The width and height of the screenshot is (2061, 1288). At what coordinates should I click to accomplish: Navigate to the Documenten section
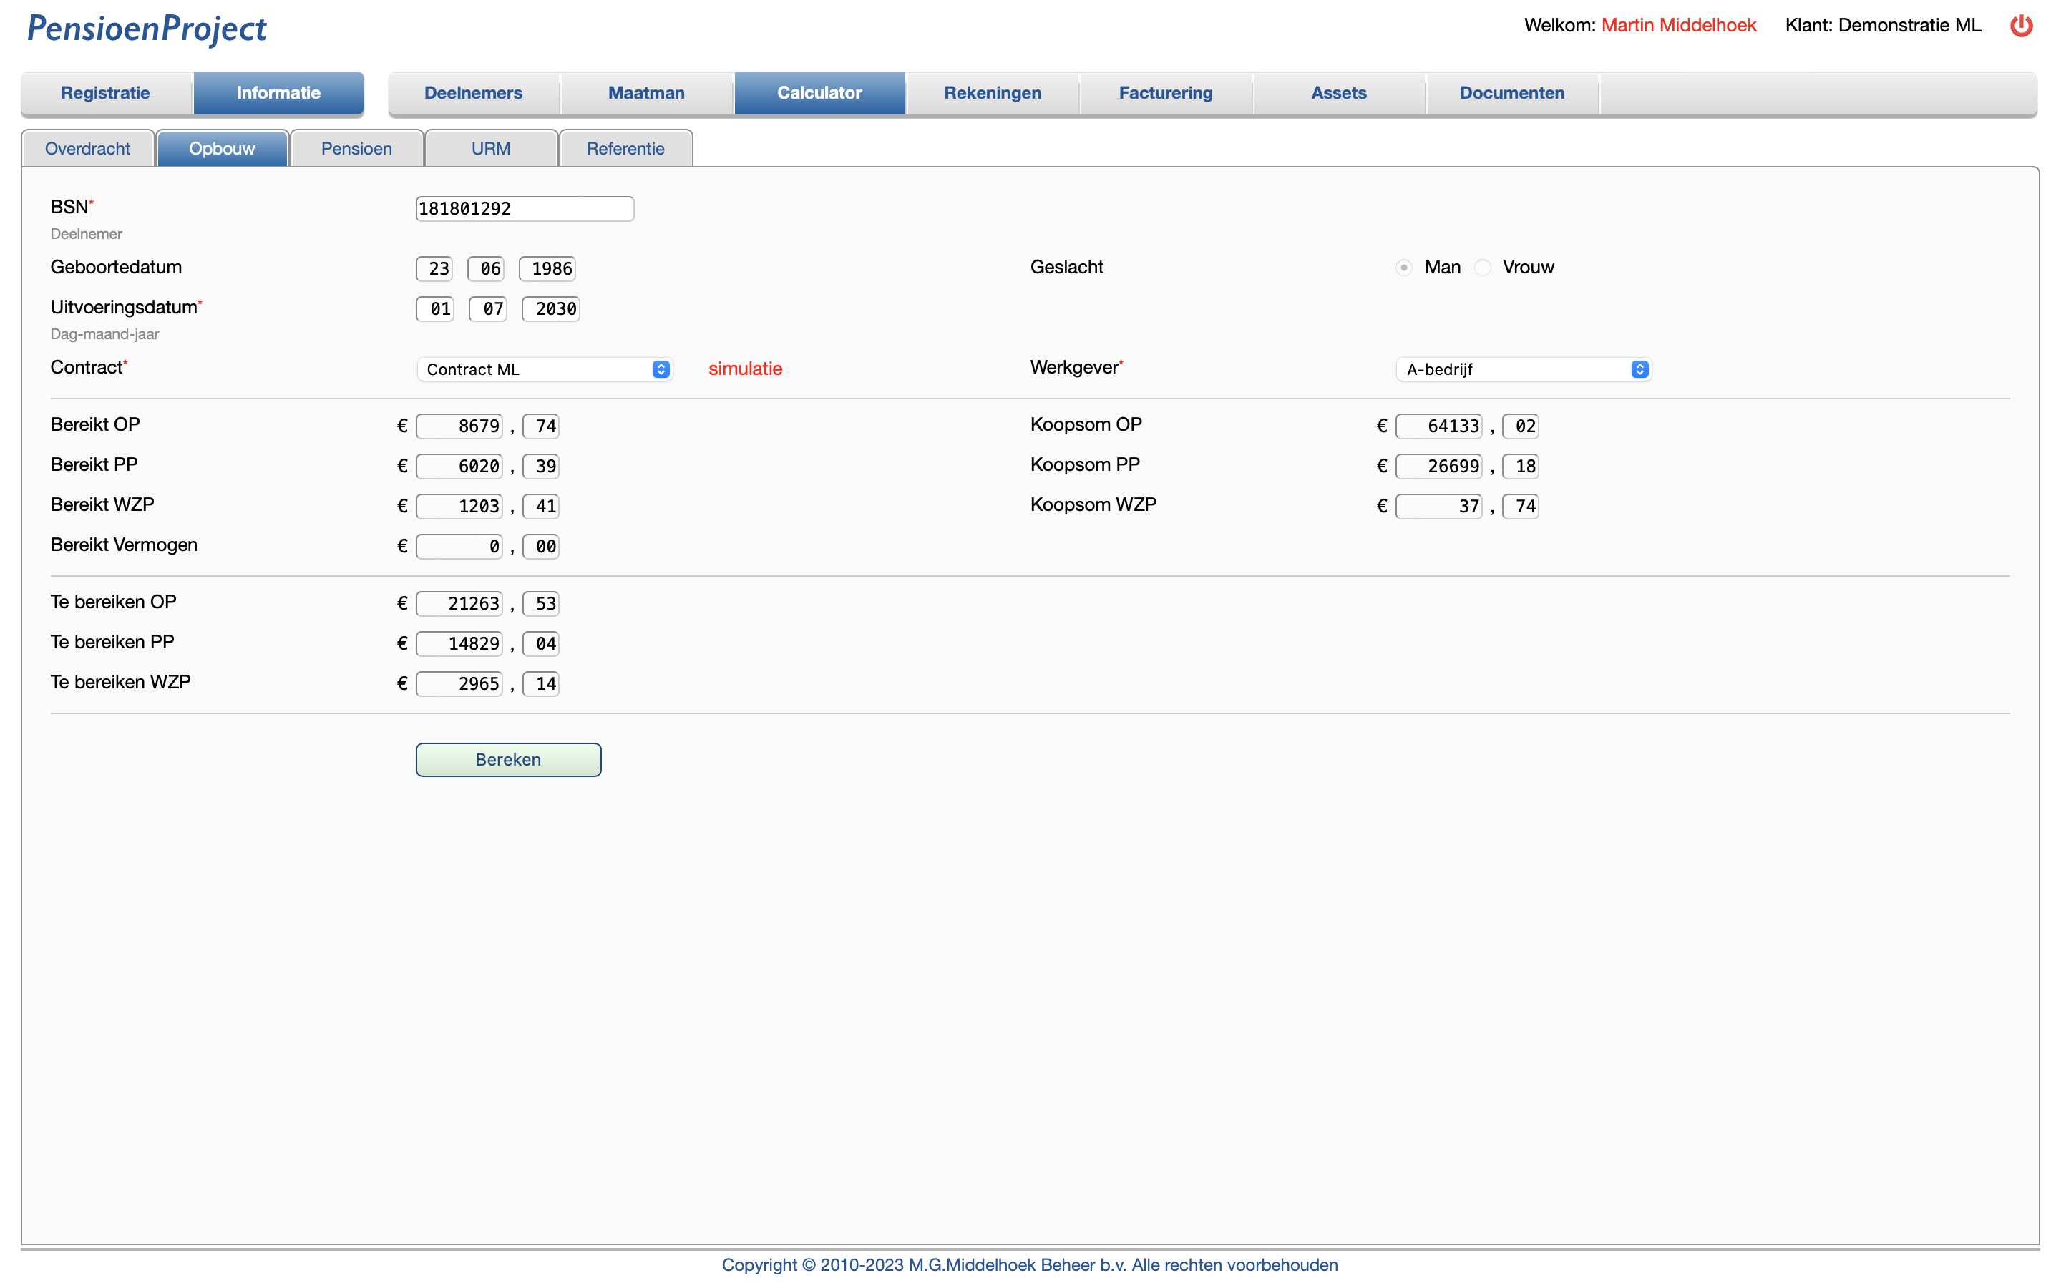(1511, 93)
